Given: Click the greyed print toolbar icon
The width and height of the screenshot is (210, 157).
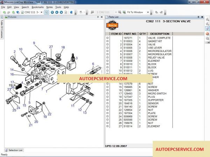Looking at the screenshot, I should click(81, 12).
